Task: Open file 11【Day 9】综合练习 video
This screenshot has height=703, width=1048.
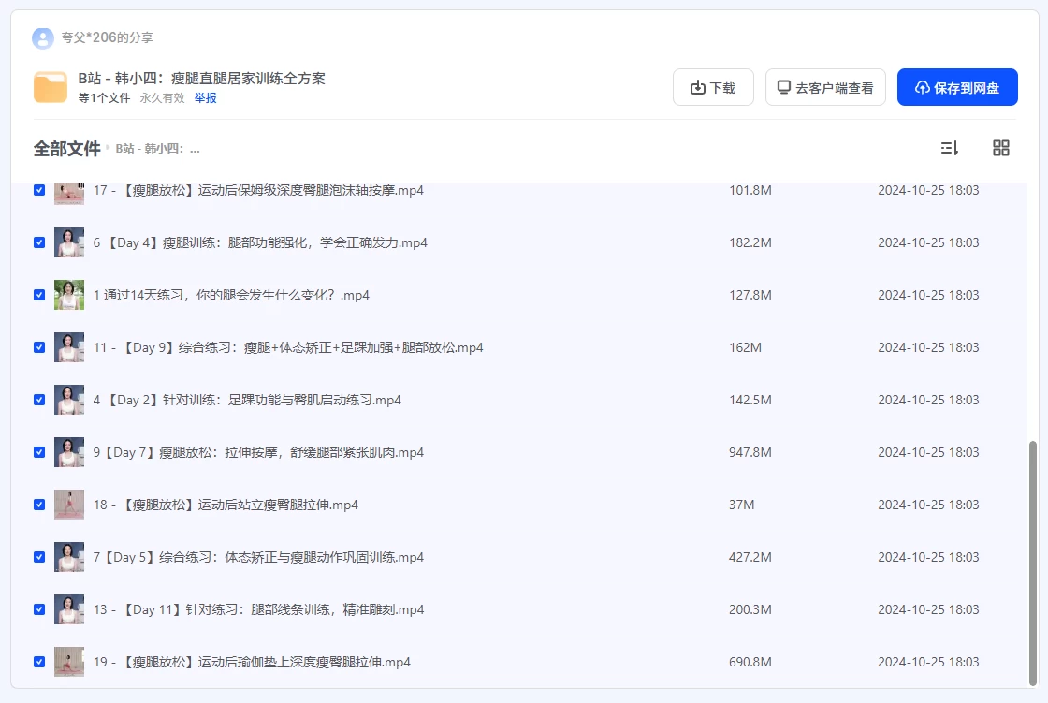Action: coord(288,347)
